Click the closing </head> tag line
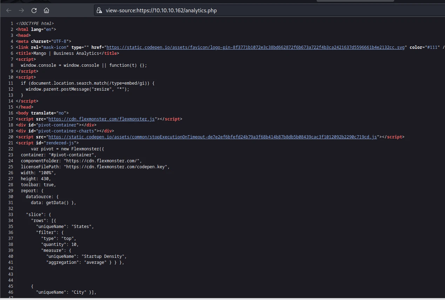Viewport: 445px width, 300px height. [x=25, y=107]
